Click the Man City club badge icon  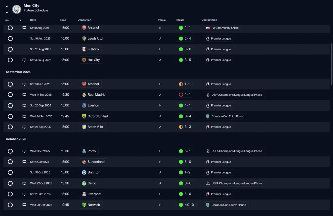click(x=17, y=9)
